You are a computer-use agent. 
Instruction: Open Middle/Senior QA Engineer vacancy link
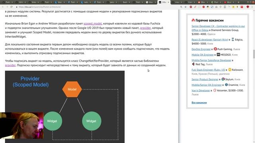[x=206, y=85]
